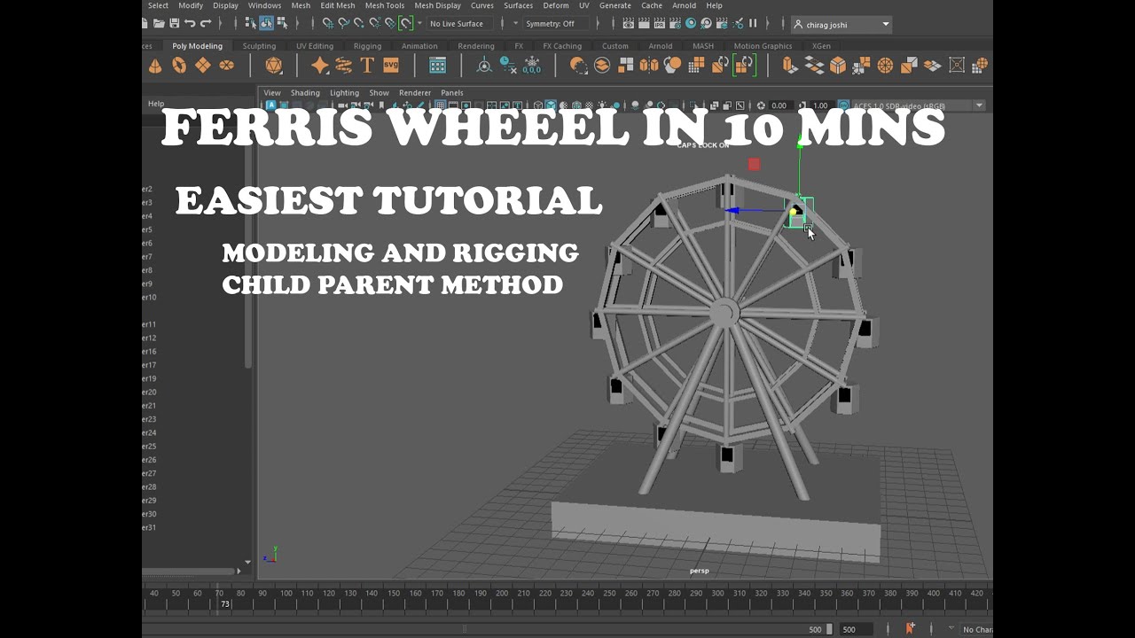Screen dimensions: 1135x638
Task: Click the current frame 73 marker
Action: (x=225, y=604)
